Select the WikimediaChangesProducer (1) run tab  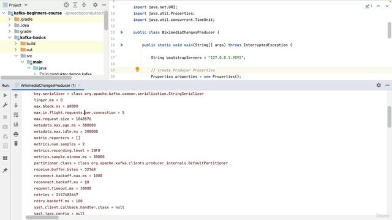pyautogui.click(x=48, y=86)
